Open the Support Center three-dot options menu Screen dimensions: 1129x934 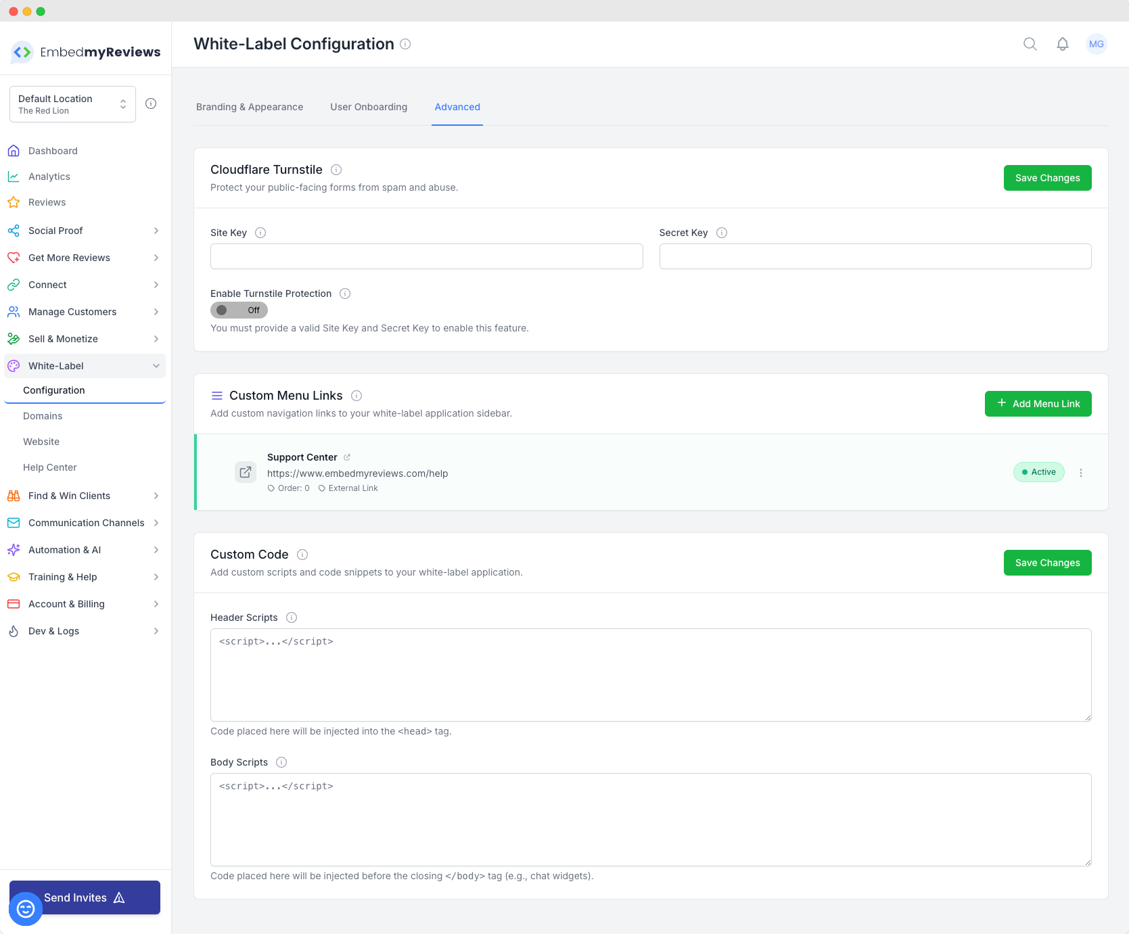click(1081, 473)
